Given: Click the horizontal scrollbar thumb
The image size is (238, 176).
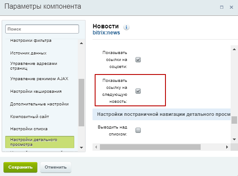Looking at the screenshot, I should 150,147.
